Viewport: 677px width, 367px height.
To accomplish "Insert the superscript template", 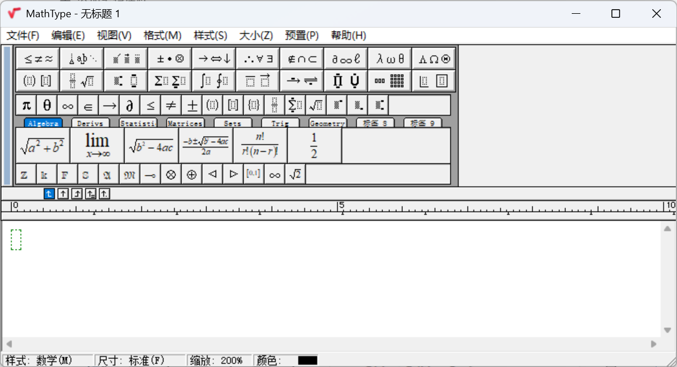I will click(x=336, y=105).
